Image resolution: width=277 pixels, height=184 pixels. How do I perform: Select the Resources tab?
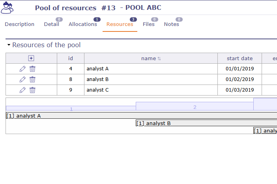pyautogui.click(x=120, y=24)
